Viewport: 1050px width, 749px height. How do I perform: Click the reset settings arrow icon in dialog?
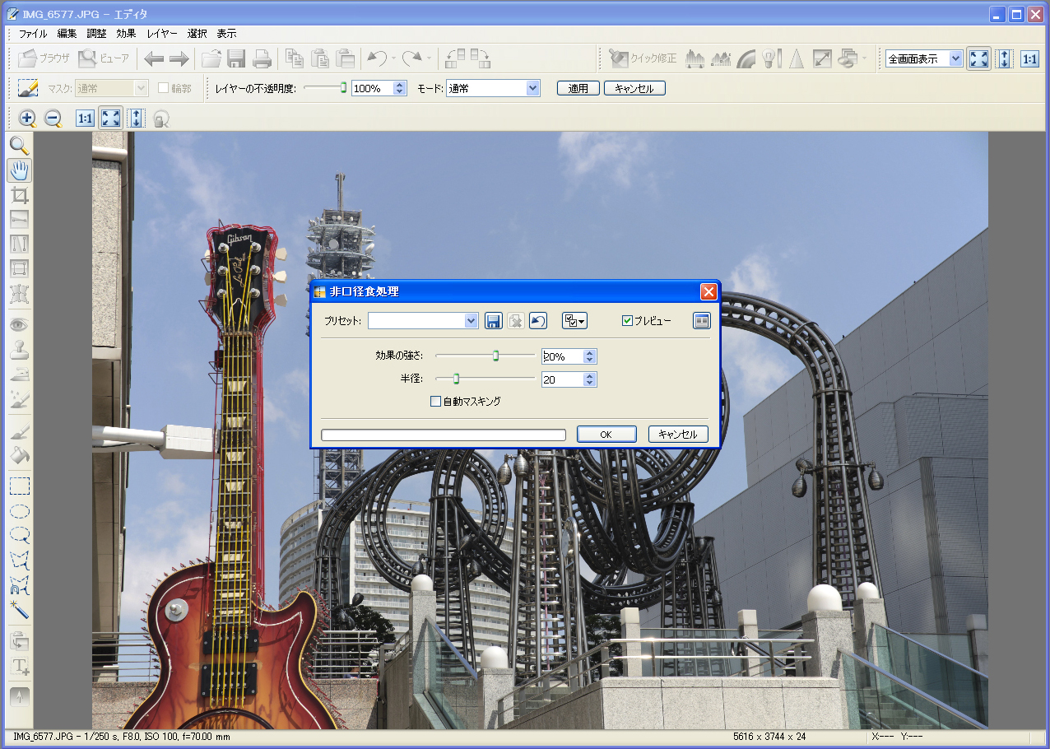[537, 321]
